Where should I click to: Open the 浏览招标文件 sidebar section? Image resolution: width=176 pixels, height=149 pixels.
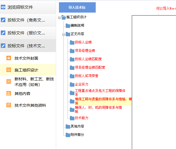click(20, 7)
